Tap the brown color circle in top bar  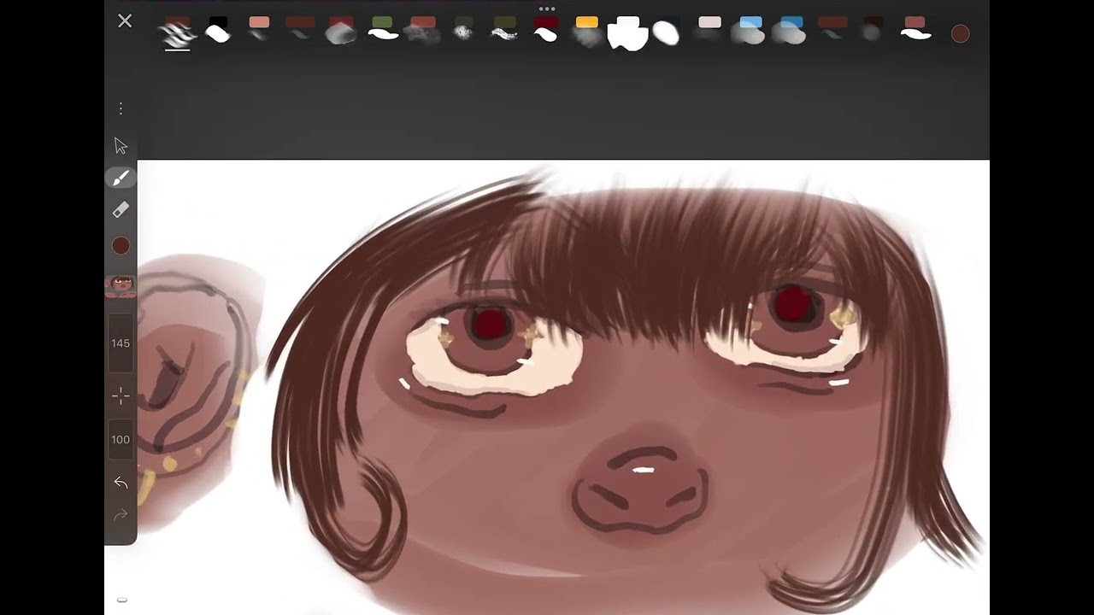pyautogui.click(x=960, y=33)
